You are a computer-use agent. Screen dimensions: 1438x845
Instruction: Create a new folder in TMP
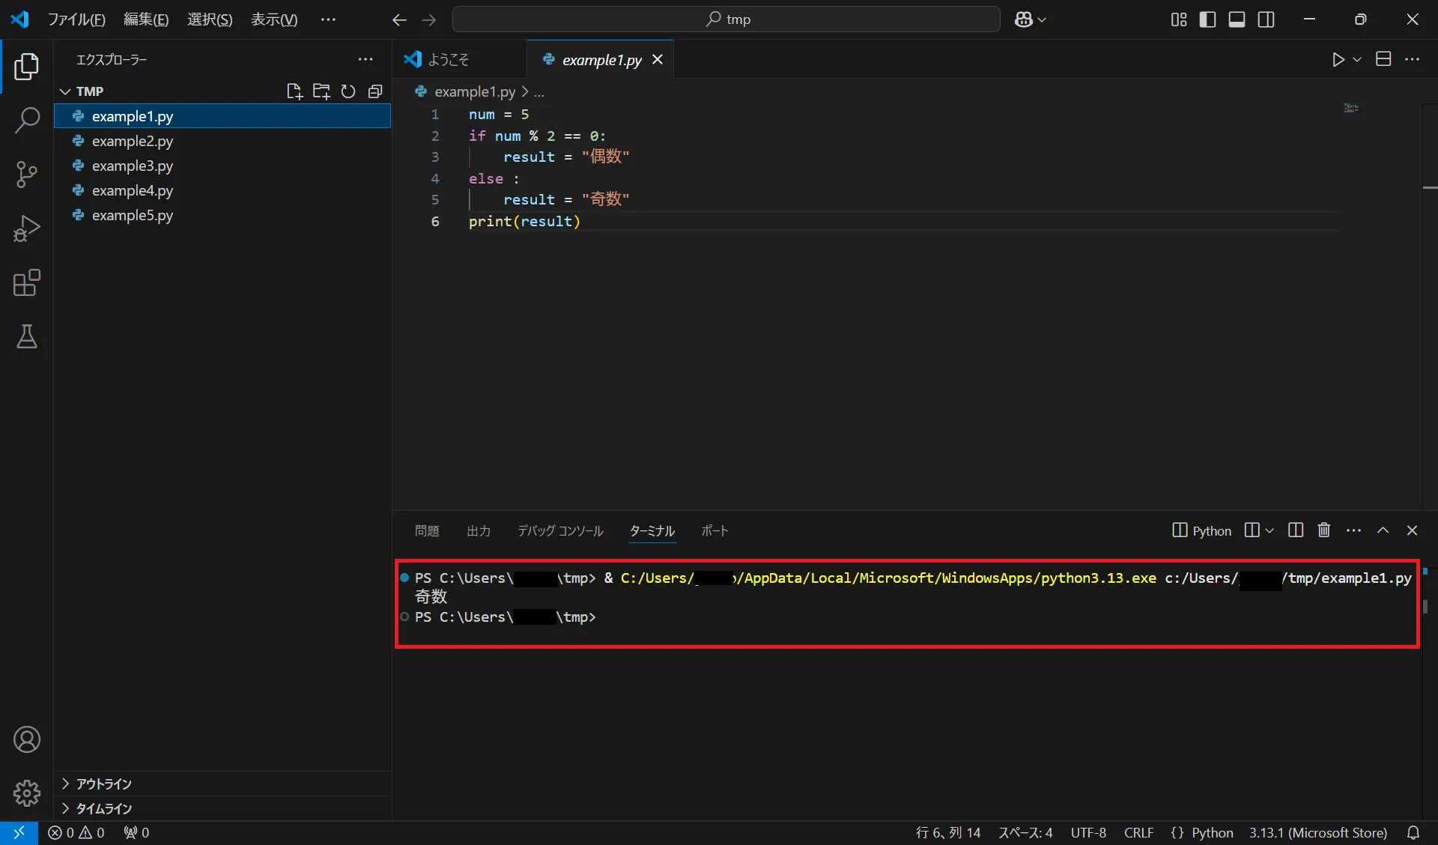321,91
